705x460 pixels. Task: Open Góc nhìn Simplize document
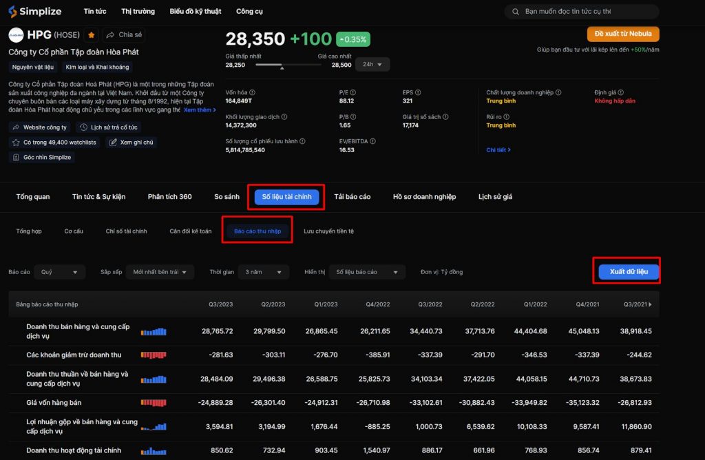[x=42, y=157]
